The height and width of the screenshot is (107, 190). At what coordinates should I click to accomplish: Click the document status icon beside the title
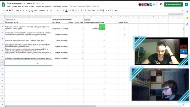coord(43,3)
